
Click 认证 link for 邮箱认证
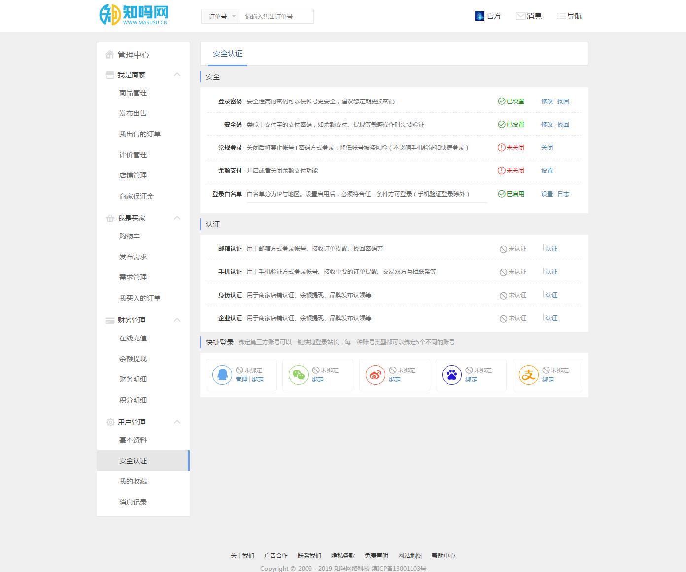pyautogui.click(x=551, y=249)
